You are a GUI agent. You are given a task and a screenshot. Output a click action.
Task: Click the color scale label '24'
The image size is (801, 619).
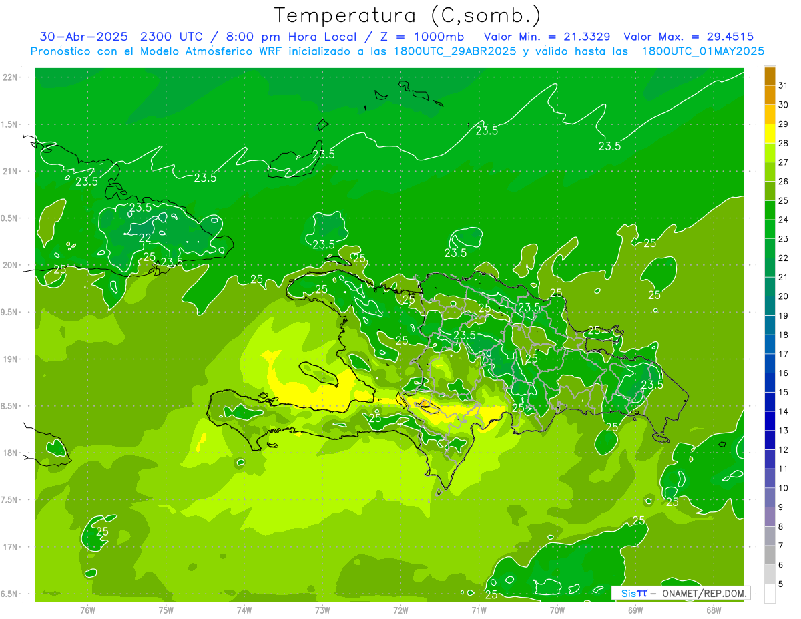click(784, 220)
